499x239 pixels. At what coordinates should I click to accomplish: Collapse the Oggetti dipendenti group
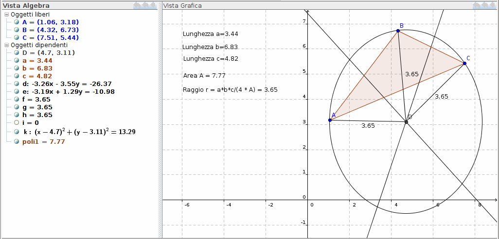(x=6, y=45)
